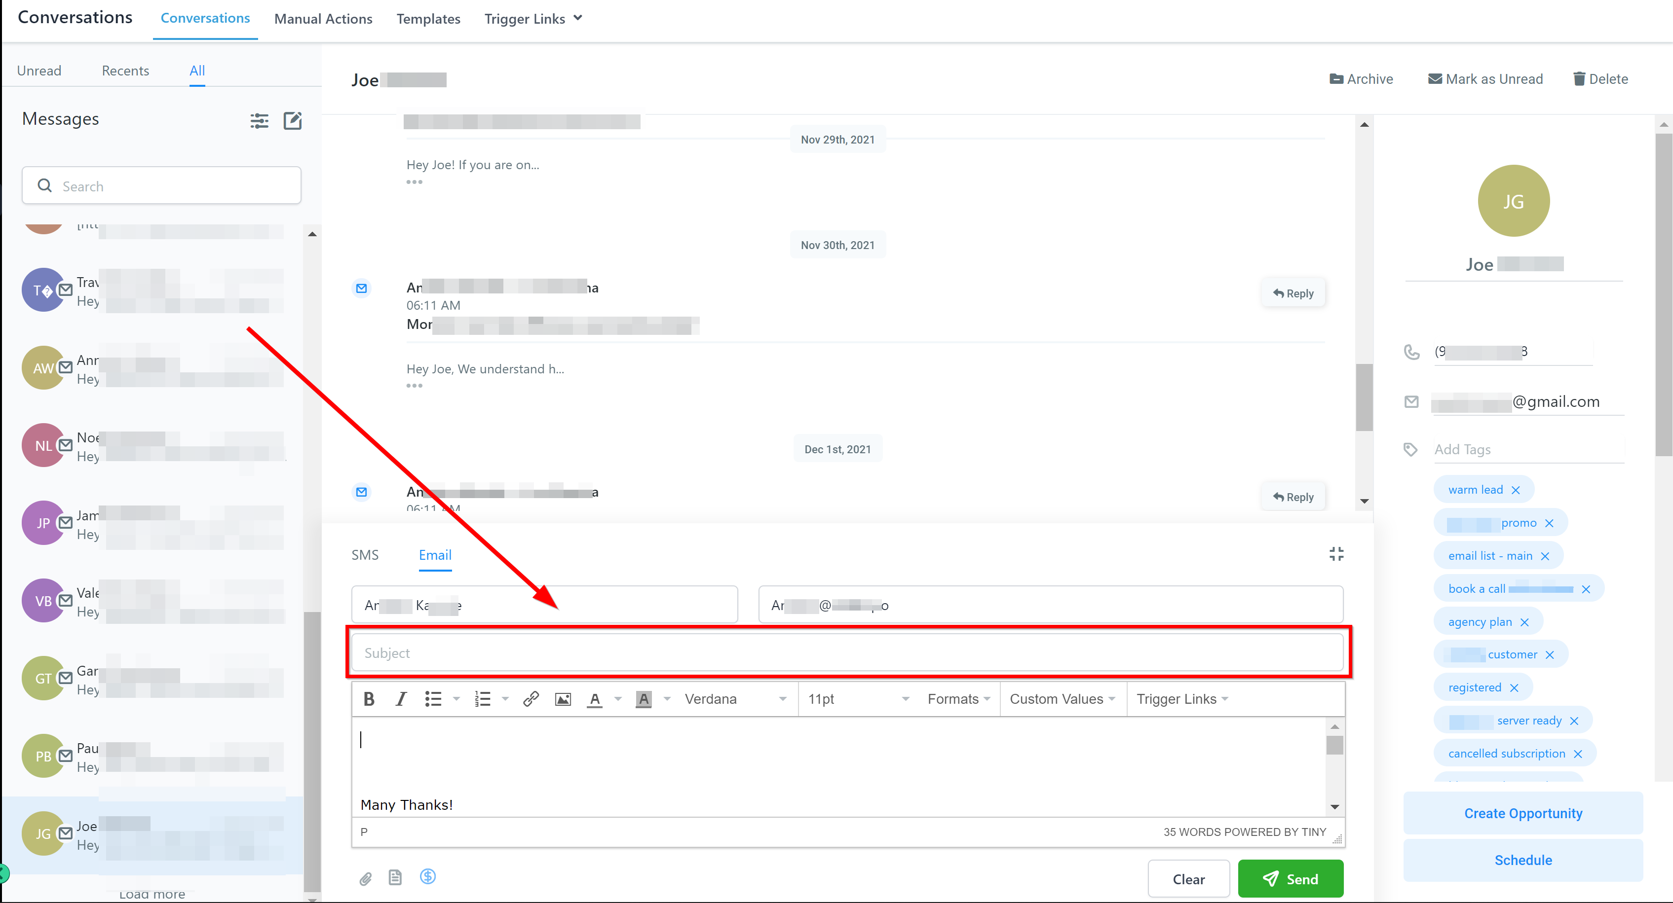
Task: Toggle bold formatting in editor
Action: (369, 698)
